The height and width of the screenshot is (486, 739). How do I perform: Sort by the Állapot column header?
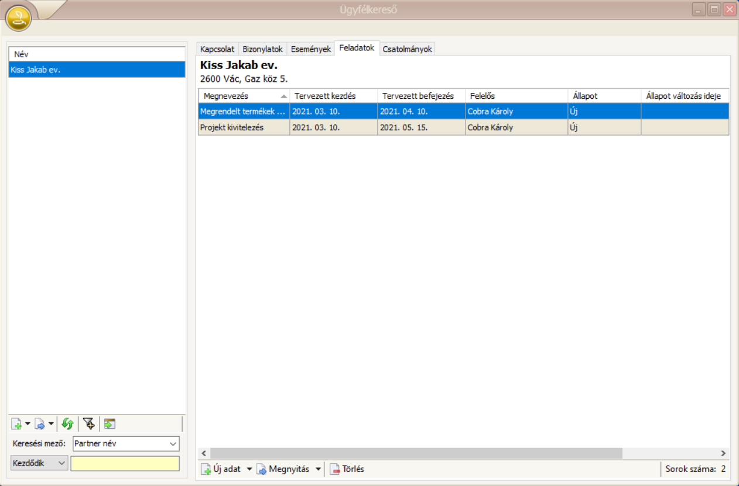click(604, 96)
